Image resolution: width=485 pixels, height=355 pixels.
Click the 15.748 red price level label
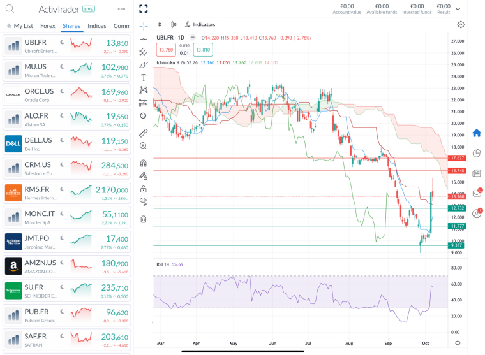pyautogui.click(x=457, y=171)
